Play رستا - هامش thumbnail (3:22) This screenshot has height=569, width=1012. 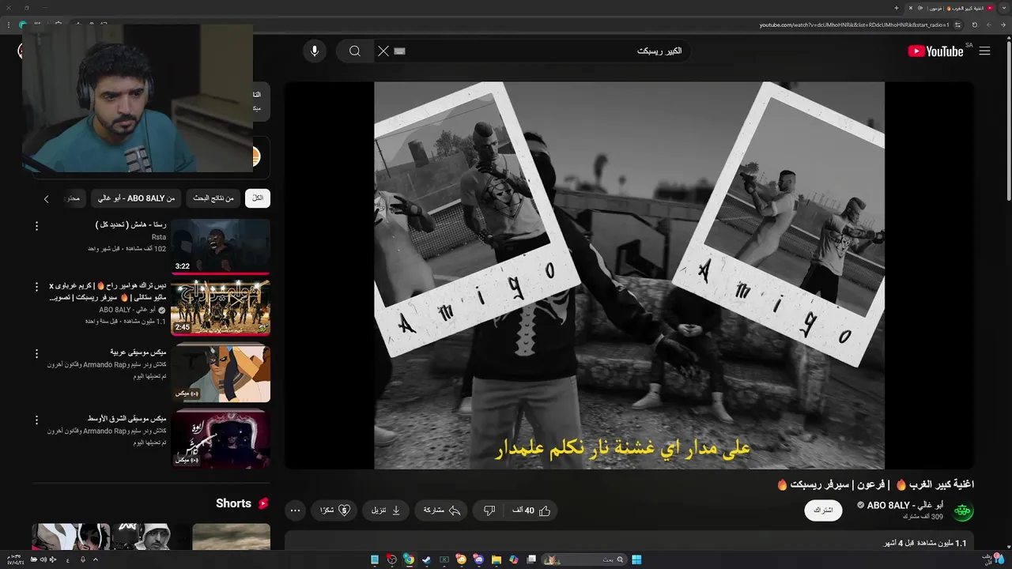pos(221,246)
